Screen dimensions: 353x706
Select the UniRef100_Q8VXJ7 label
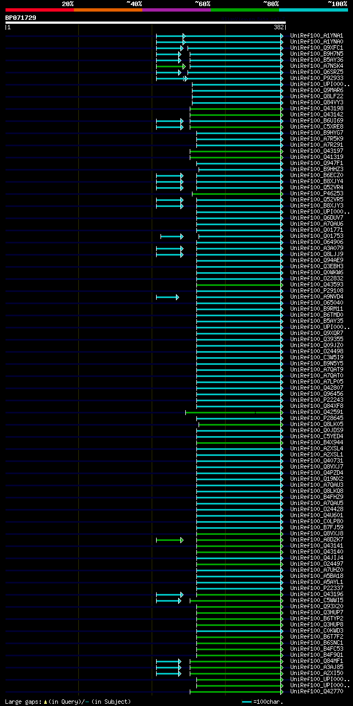click(317, 466)
